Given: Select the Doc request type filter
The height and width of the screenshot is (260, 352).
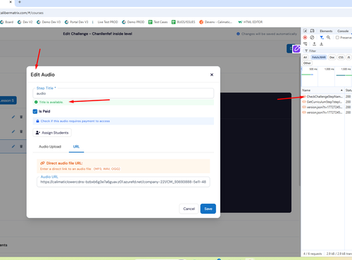Looking at the screenshot, I should (x=332, y=58).
